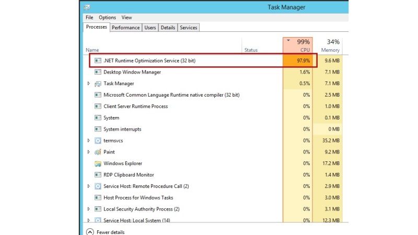This screenshot has height=235, width=418.
Task: Click the RDP Clipboard Monitor icon
Action: click(x=98, y=175)
